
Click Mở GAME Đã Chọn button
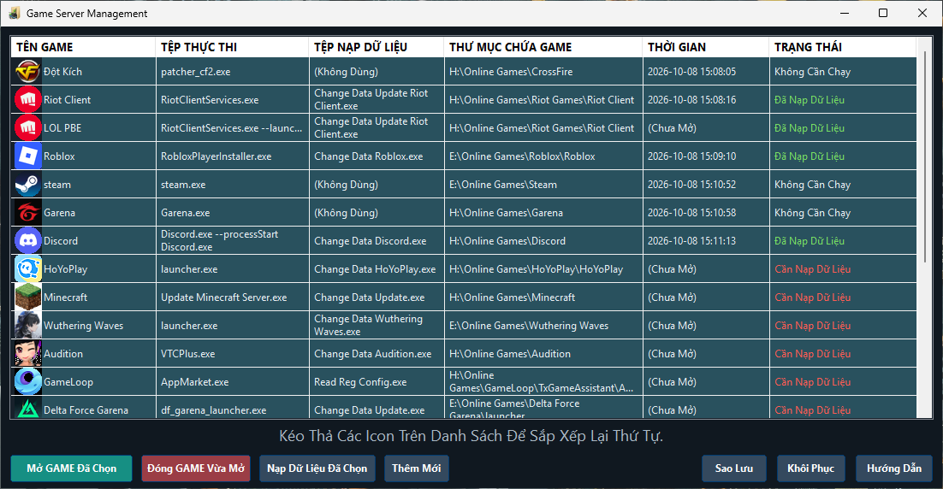(x=72, y=468)
